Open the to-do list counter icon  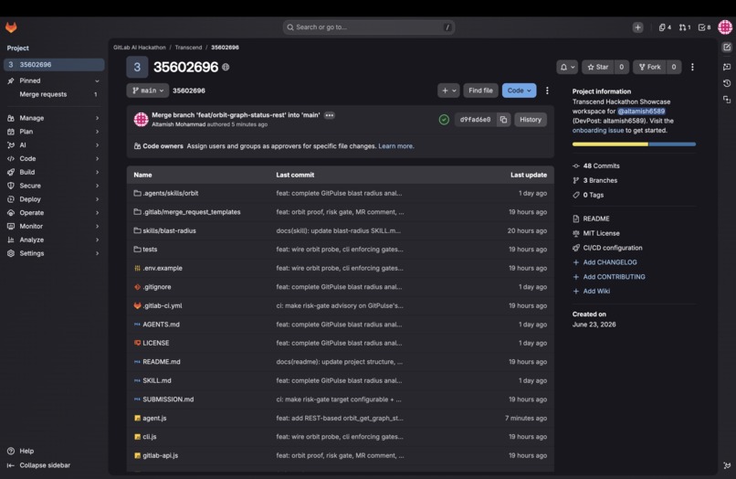click(704, 27)
